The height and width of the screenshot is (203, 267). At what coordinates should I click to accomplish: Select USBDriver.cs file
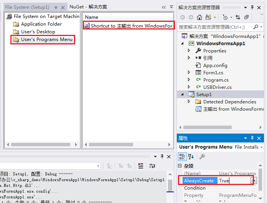pos(214,87)
